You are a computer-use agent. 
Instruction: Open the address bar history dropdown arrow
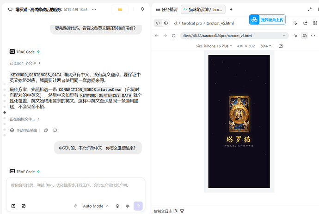click(284, 36)
